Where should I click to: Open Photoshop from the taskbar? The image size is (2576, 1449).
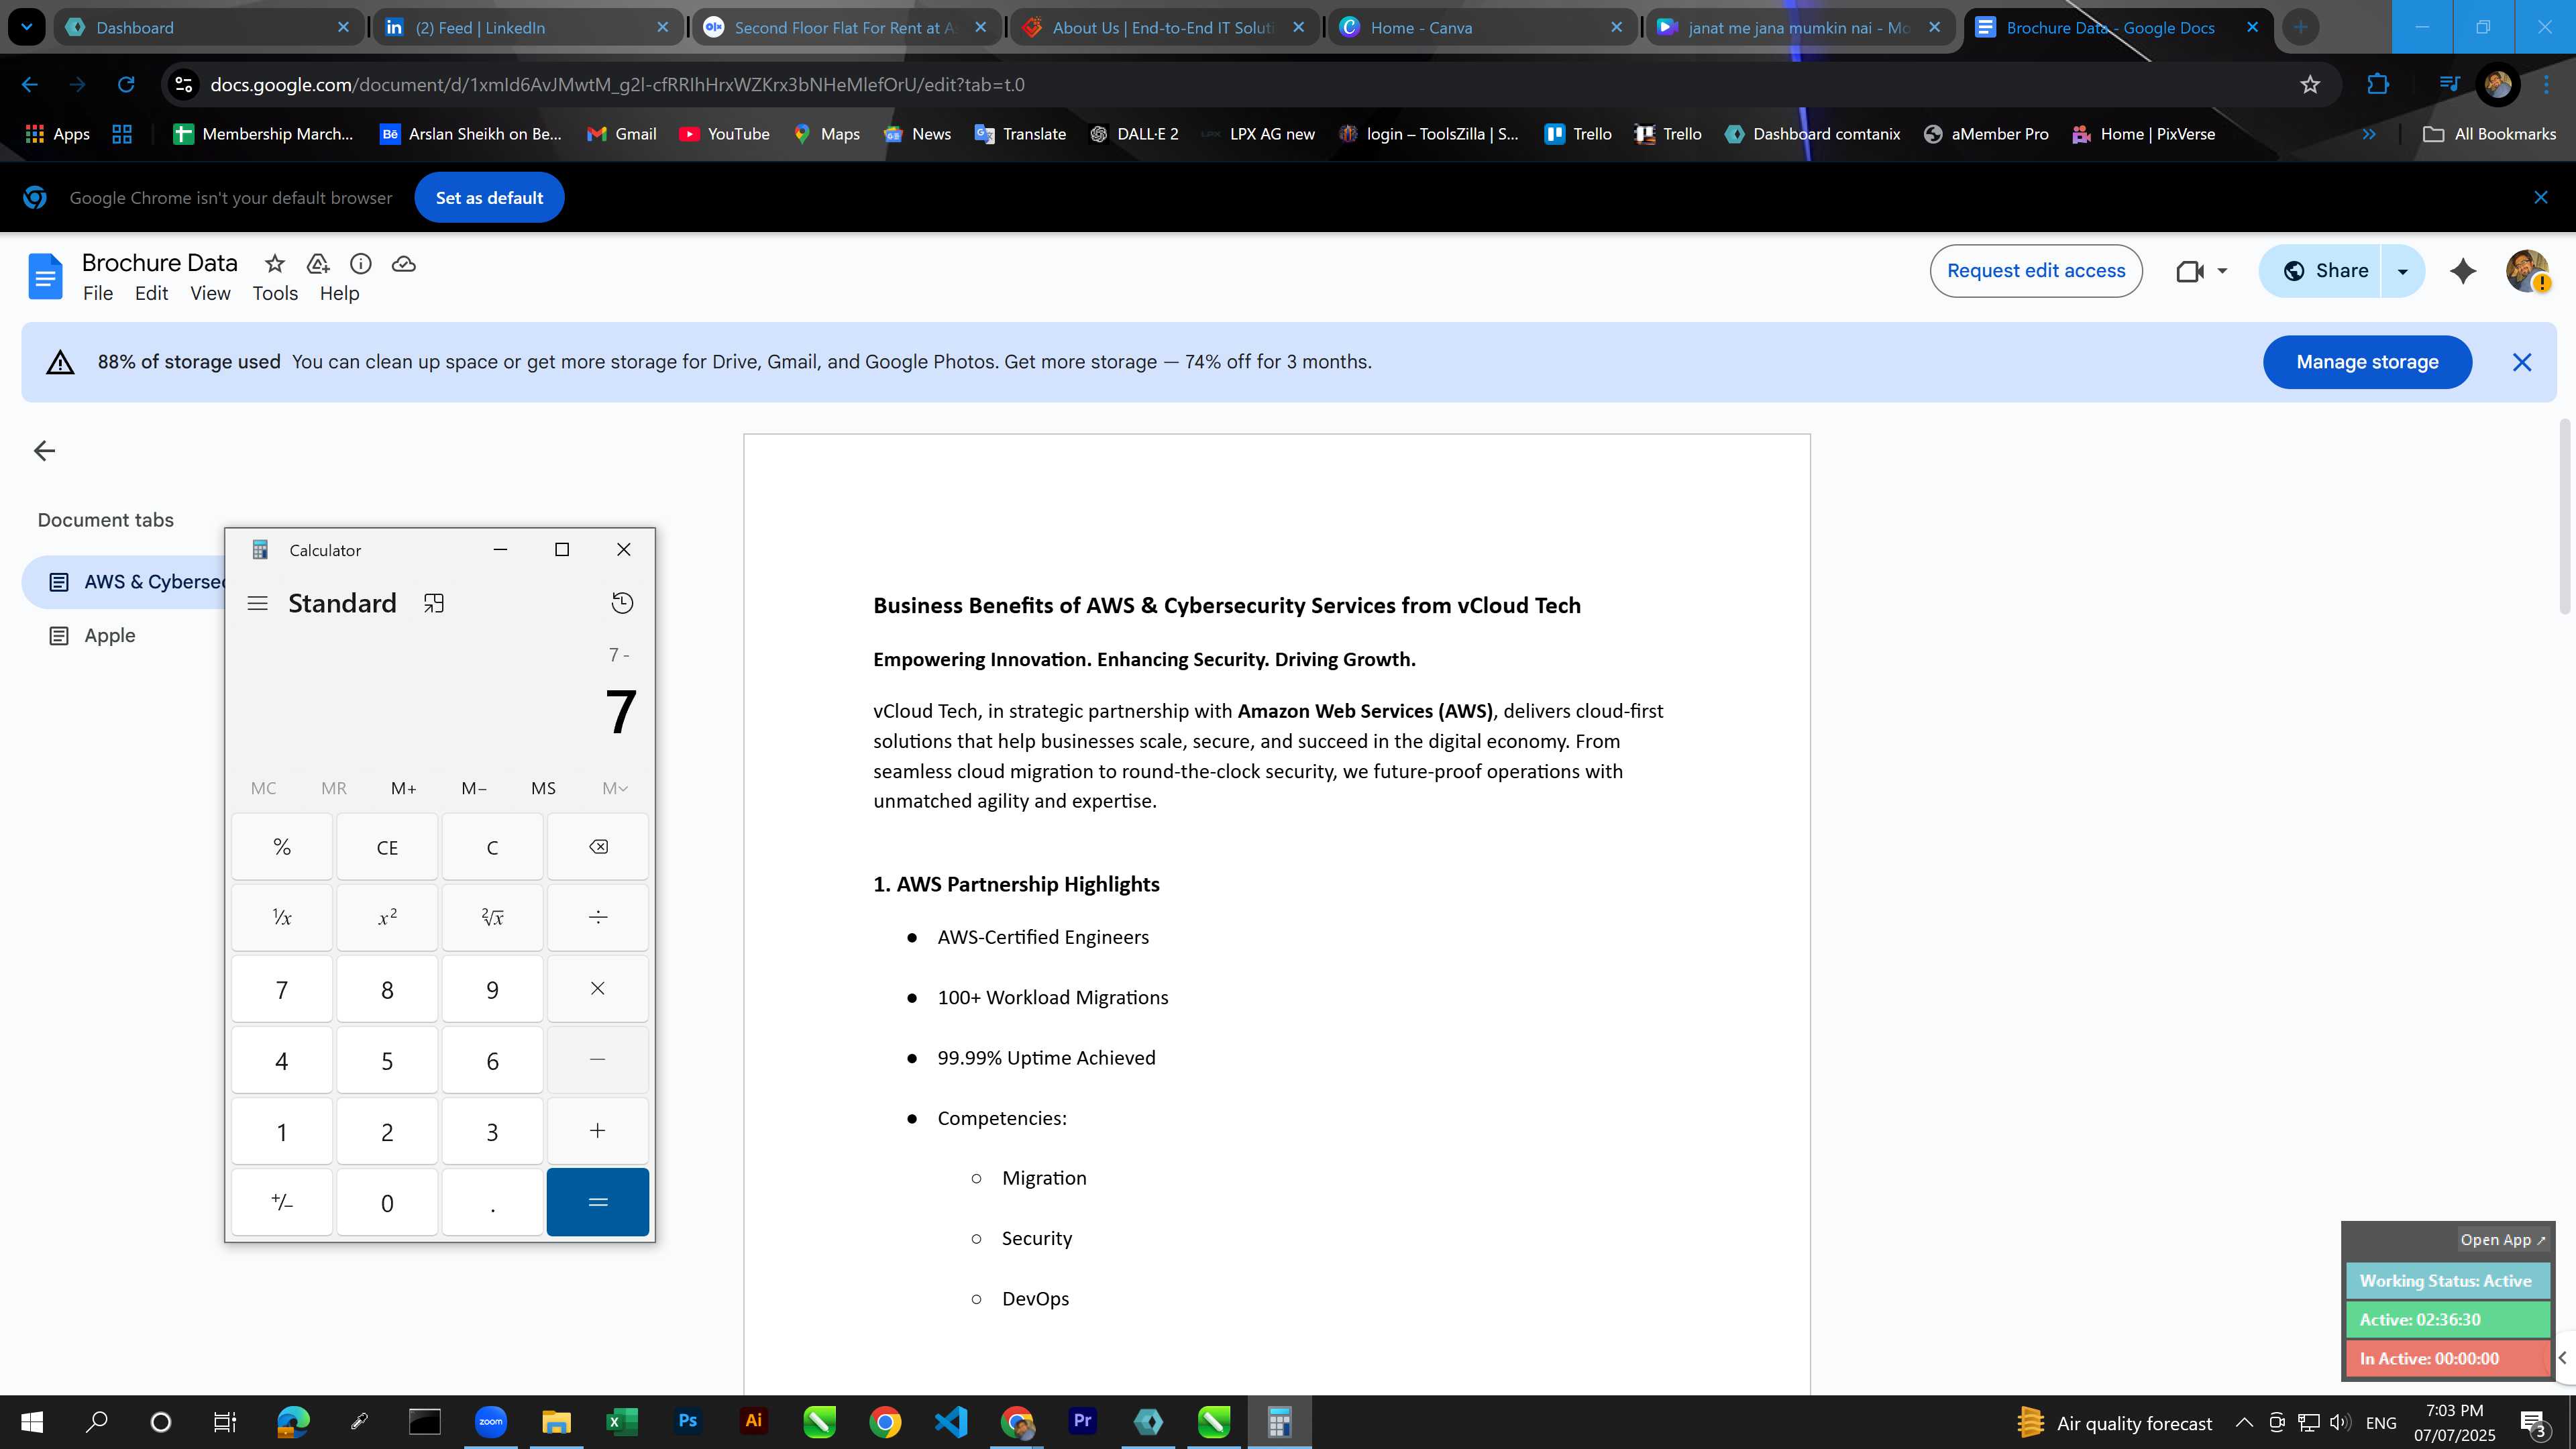687,1421
